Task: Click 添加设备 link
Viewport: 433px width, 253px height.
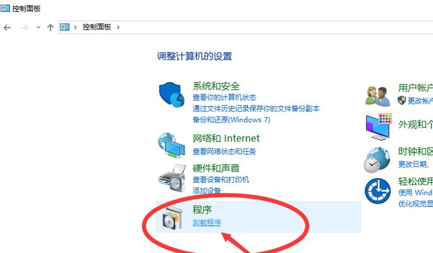Action: (207, 190)
